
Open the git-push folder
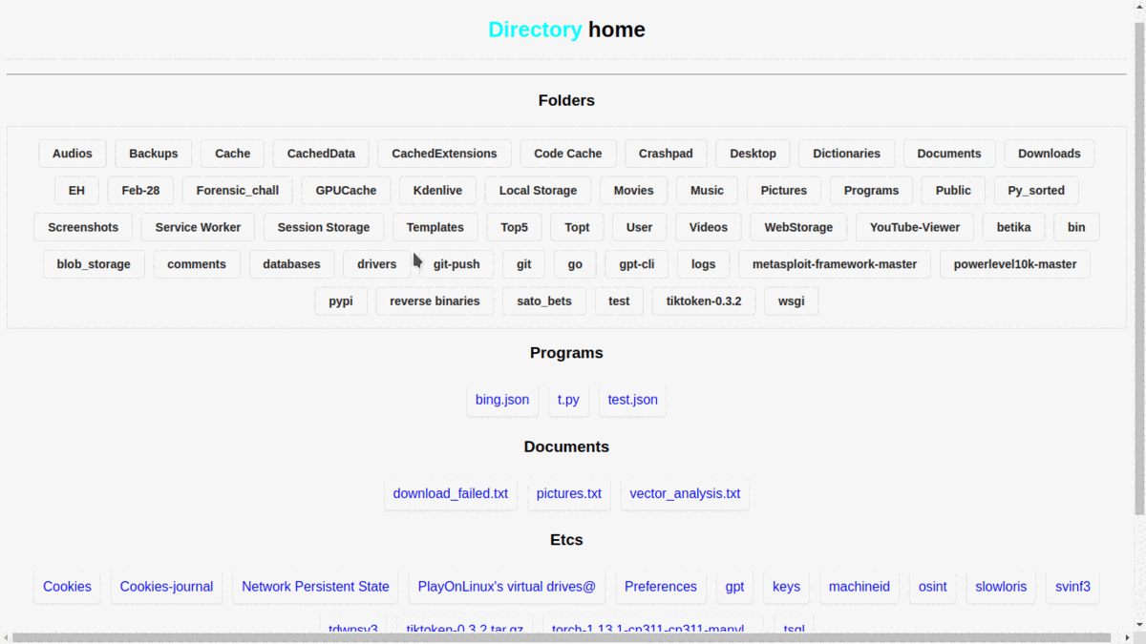[456, 264]
